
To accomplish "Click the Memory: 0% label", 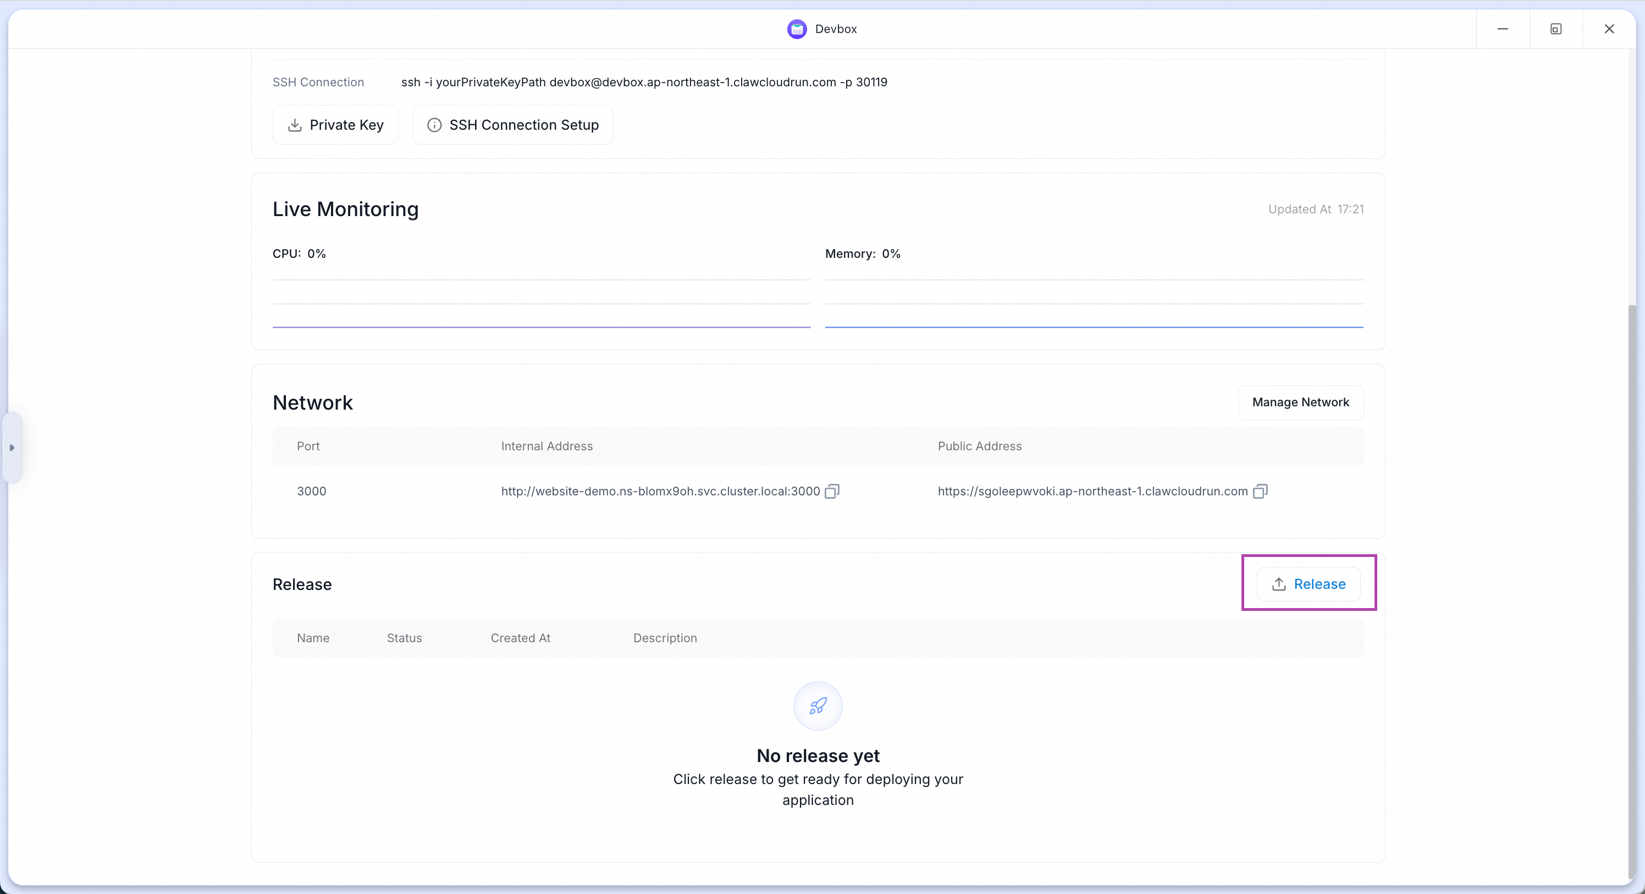I will tap(863, 253).
